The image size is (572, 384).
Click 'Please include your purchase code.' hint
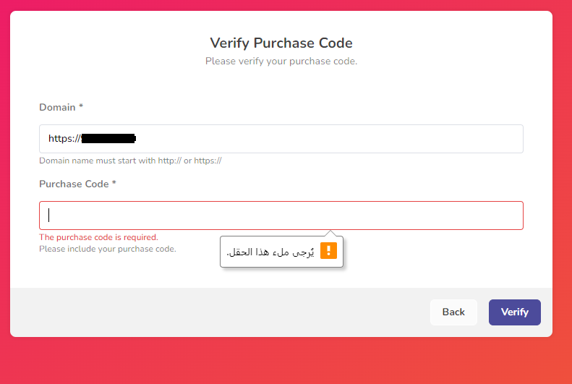(107, 249)
